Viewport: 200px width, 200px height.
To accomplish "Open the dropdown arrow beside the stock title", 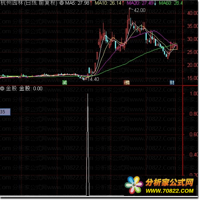I will click(62, 3).
